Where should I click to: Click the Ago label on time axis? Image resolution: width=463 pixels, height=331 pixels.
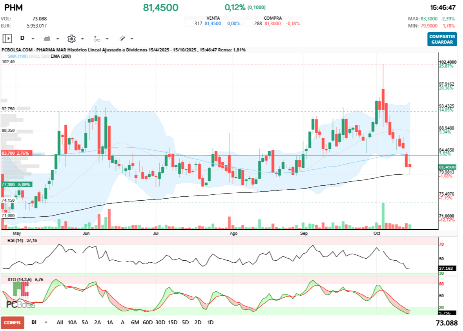click(x=233, y=233)
